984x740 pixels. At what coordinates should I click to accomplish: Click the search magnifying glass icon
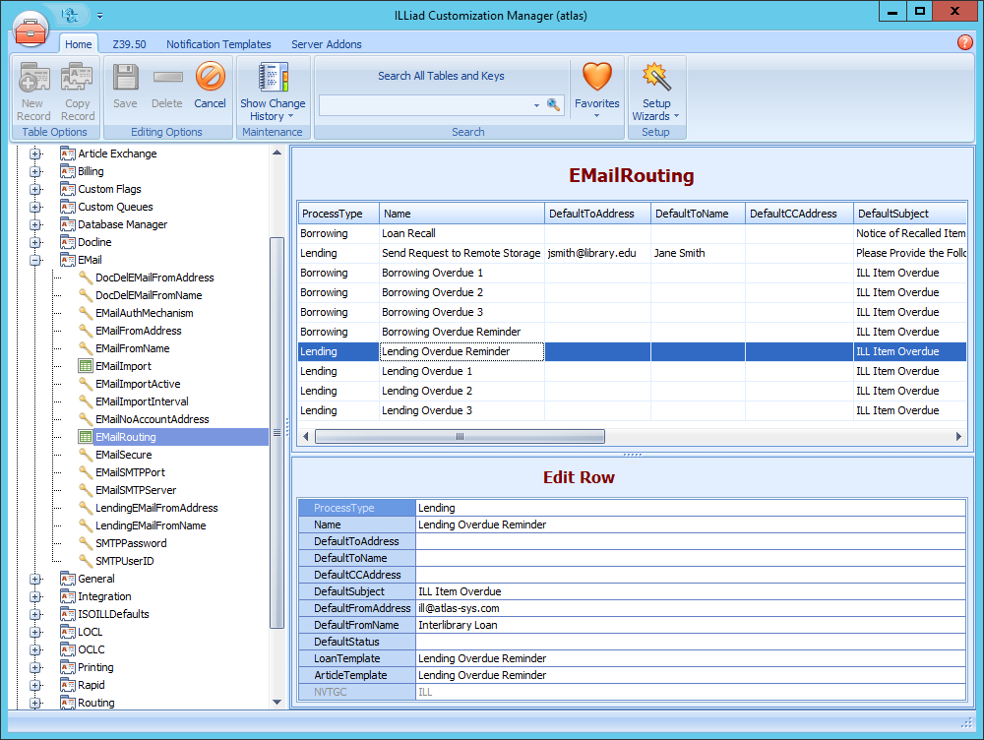[553, 104]
